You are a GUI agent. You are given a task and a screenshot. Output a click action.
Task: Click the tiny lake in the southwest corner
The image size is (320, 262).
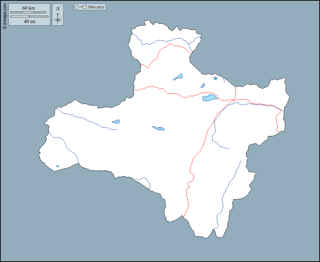[x=58, y=166]
